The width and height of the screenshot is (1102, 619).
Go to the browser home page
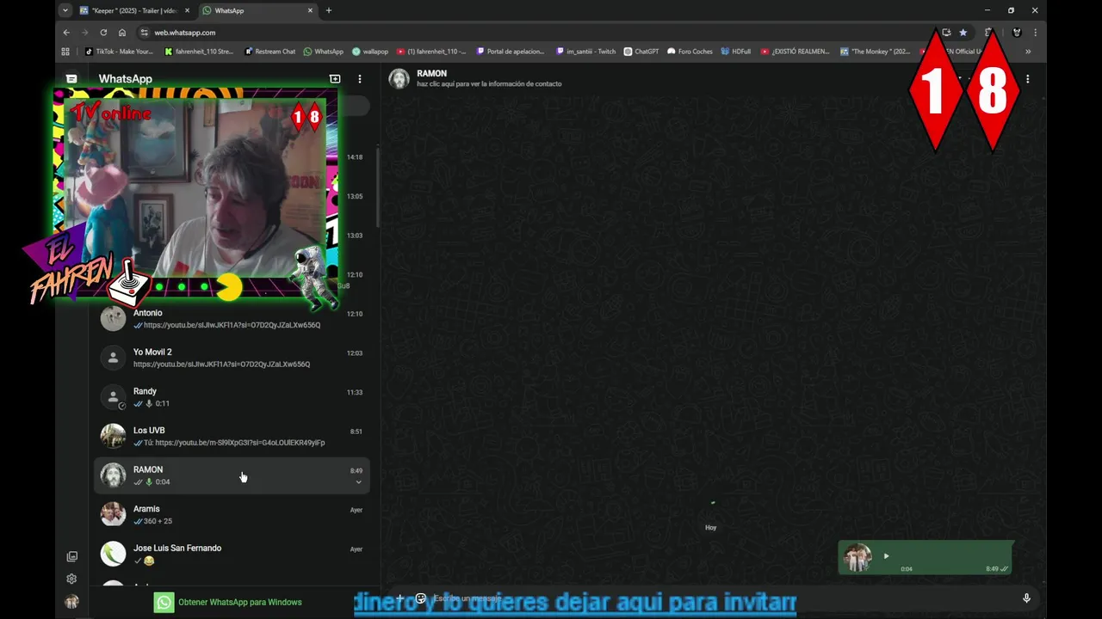(122, 33)
